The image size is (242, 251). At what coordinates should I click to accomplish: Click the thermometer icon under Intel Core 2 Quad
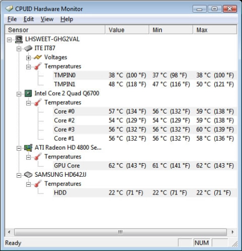38,102
